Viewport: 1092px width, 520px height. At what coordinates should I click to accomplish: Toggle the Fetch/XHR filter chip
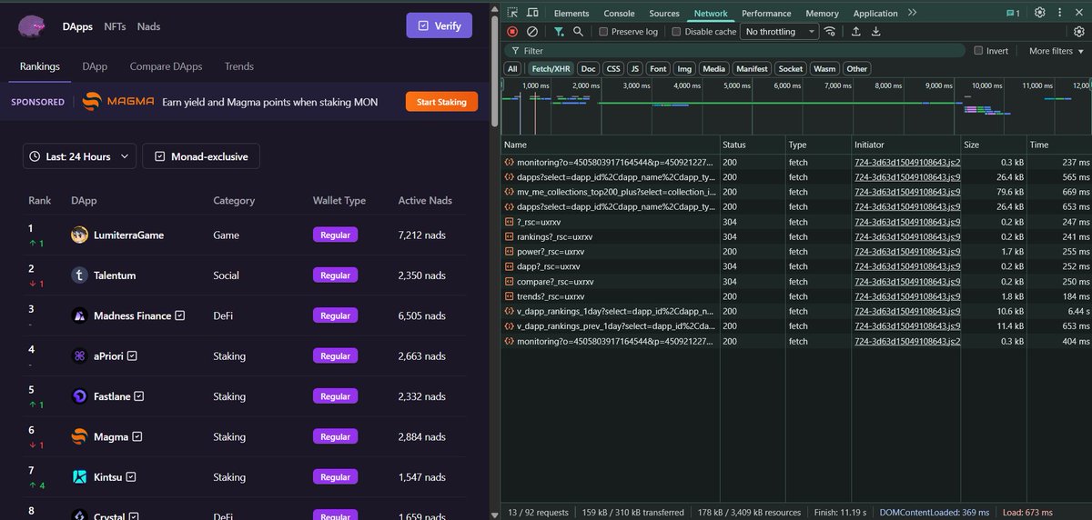[x=550, y=68]
